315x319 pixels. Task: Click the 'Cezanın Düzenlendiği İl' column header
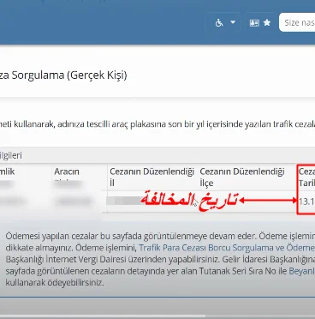152,177
